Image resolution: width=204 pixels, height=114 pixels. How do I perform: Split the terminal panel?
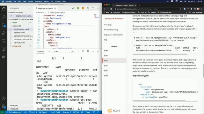[83, 51]
